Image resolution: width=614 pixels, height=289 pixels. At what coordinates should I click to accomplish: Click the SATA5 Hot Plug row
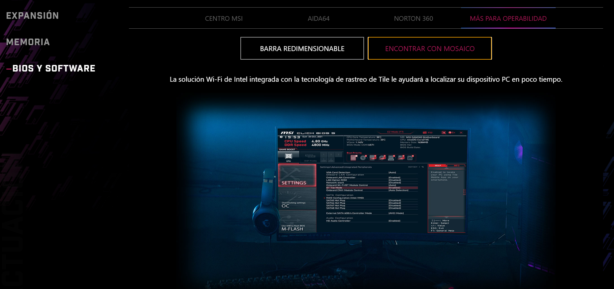pyautogui.click(x=372, y=200)
